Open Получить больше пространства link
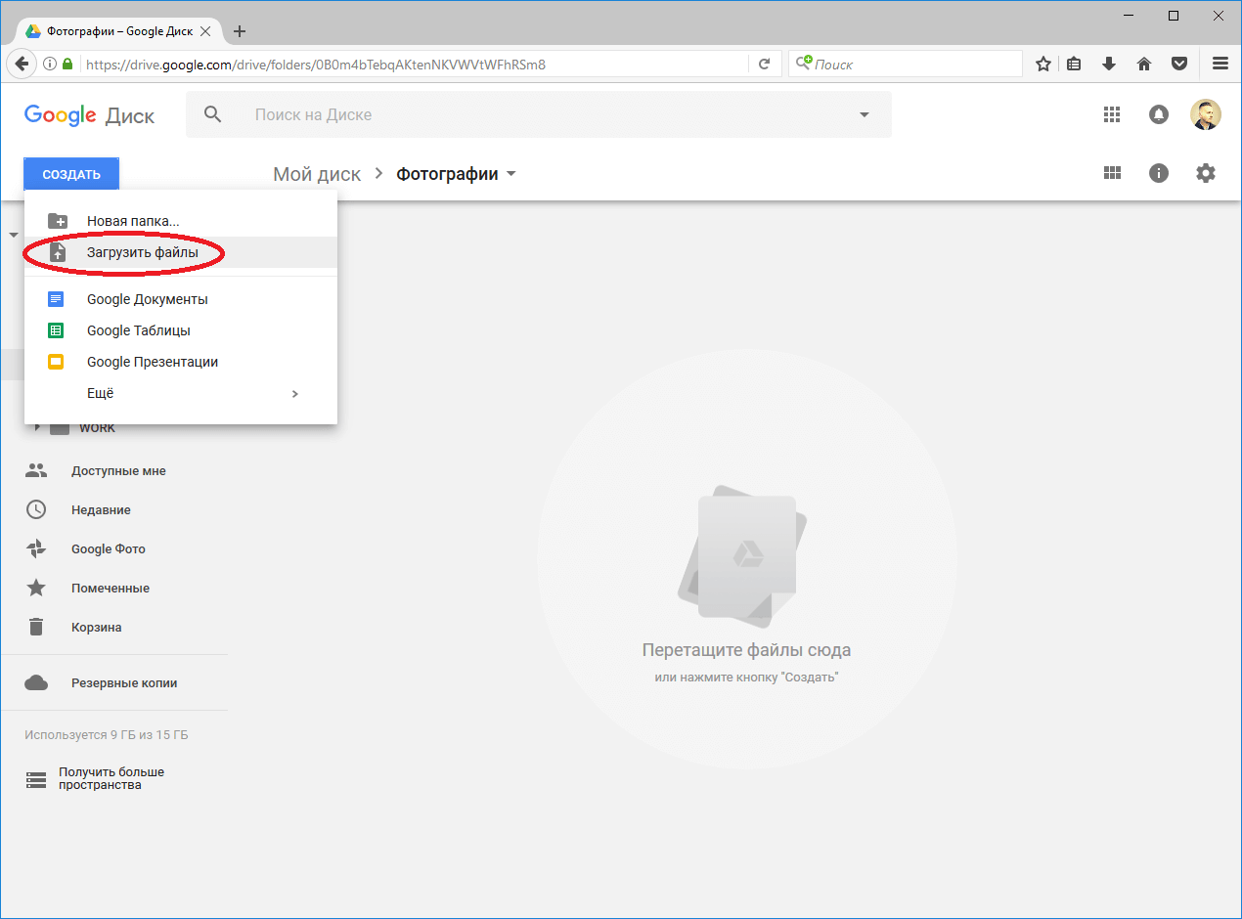Image resolution: width=1242 pixels, height=919 pixels. click(x=111, y=778)
